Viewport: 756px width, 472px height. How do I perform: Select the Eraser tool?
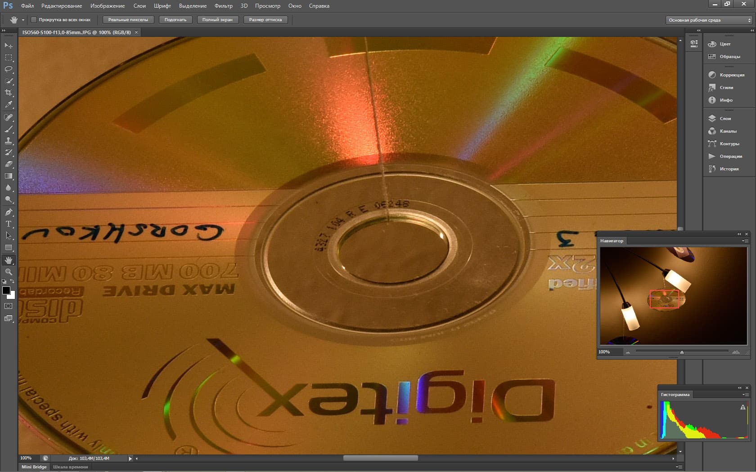(x=9, y=164)
